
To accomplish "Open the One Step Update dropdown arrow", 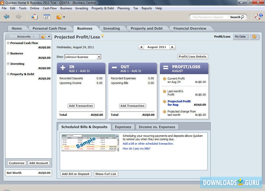I will point(64,17).
